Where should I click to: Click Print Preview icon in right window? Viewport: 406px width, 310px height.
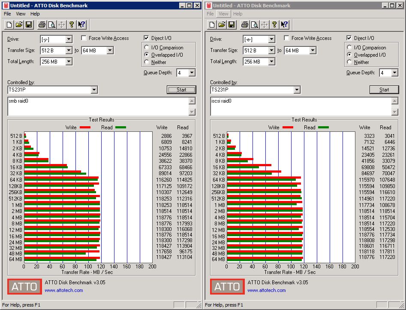(255, 24)
